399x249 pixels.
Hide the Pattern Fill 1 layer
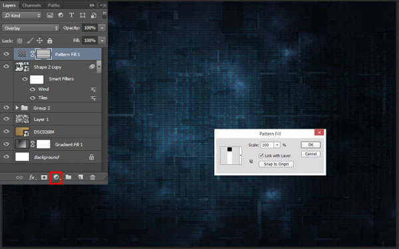coord(7,54)
